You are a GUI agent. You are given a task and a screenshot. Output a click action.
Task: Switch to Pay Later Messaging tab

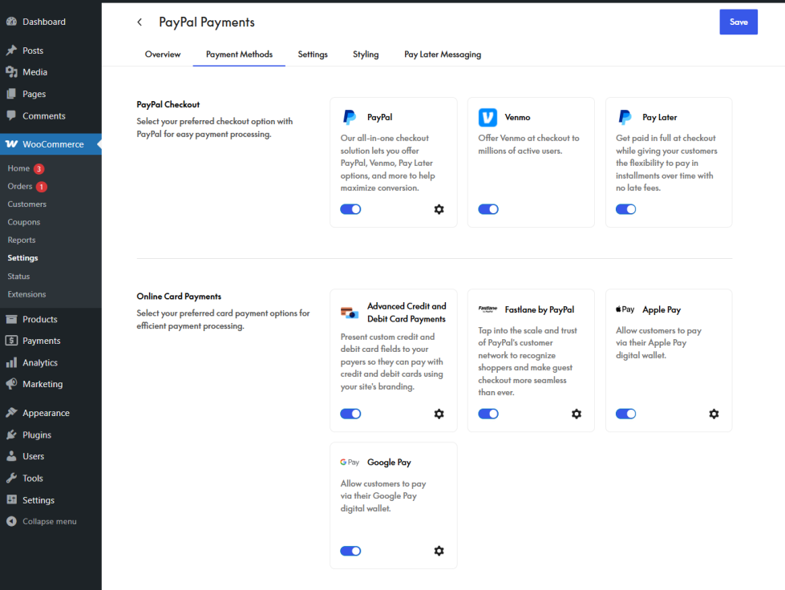[443, 54]
